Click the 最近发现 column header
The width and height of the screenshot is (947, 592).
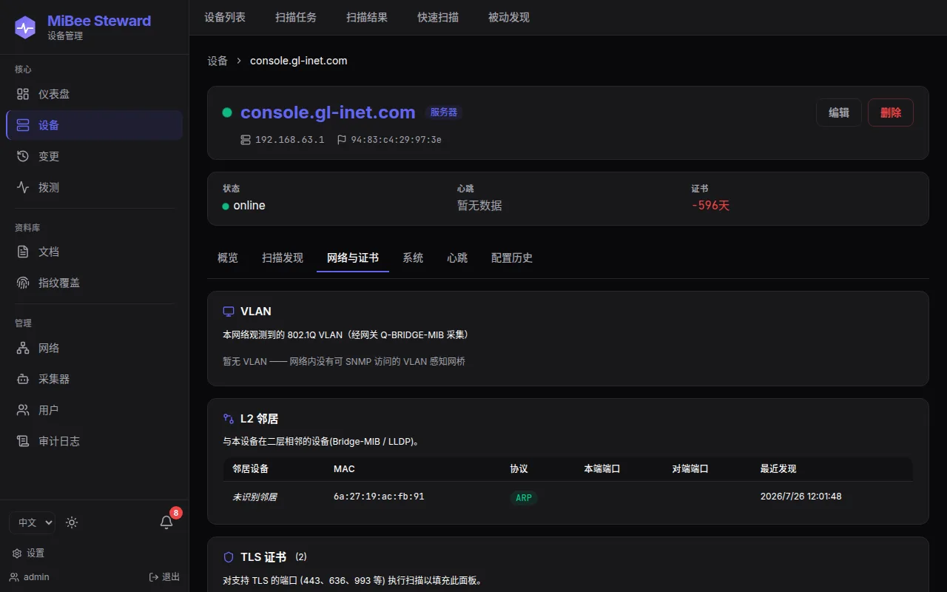[778, 468]
